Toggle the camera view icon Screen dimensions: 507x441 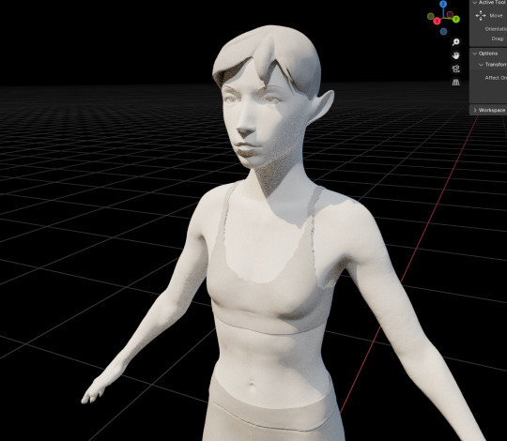pyautogui.click(x=456, y=68)
